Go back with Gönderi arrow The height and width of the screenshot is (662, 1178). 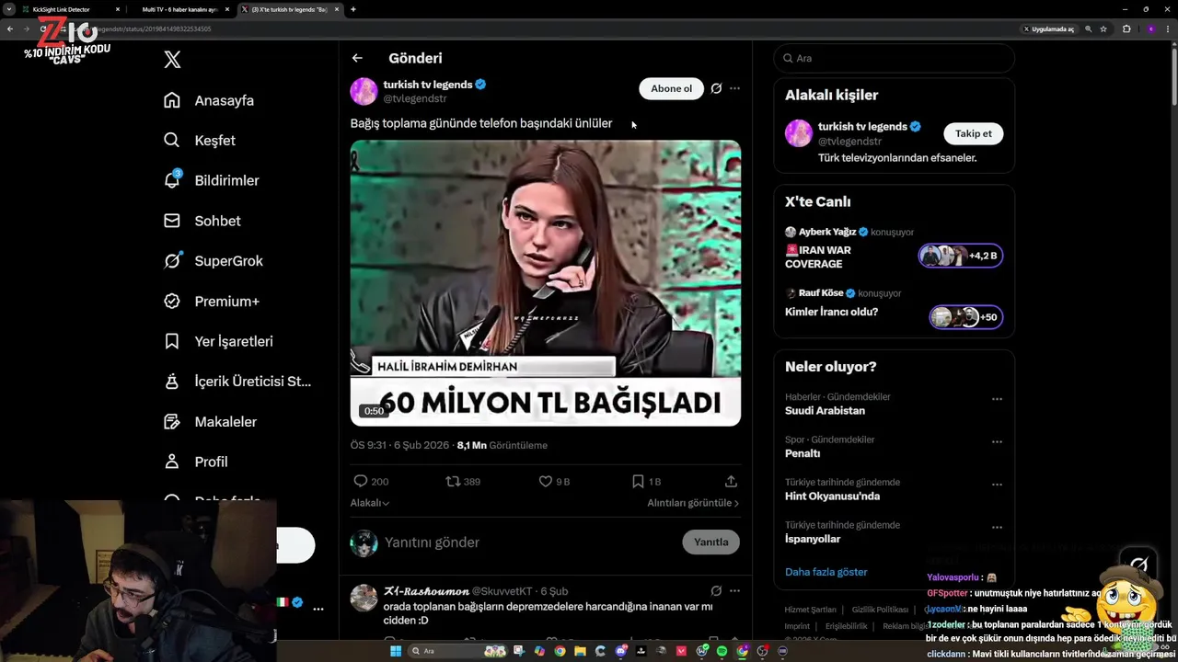pos(357,58)
